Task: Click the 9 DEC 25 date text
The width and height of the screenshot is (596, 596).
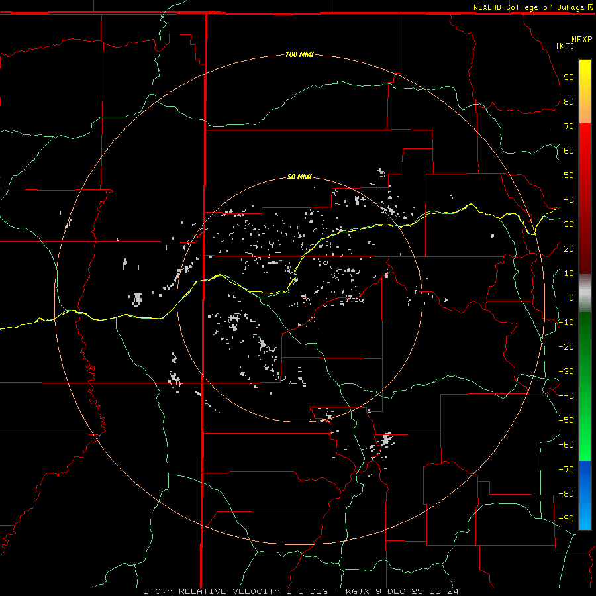Action: point(399,591)
